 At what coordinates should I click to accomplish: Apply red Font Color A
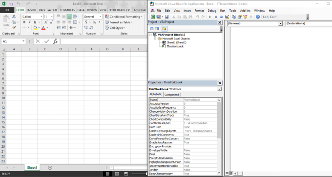pos(43,28)
